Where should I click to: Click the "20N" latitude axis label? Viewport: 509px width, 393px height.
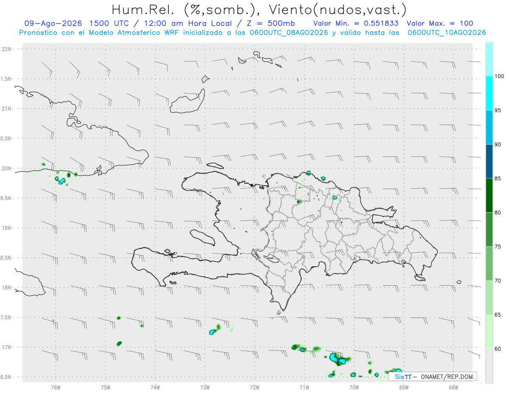click(x=7, y=168)
